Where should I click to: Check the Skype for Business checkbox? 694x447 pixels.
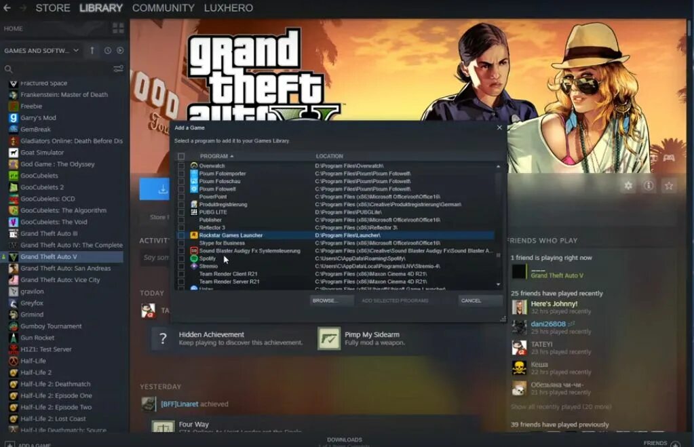coord(181,243)
